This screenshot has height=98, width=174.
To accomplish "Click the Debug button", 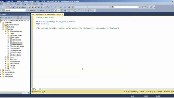I will pyautogui.click(x=41, y=10).
